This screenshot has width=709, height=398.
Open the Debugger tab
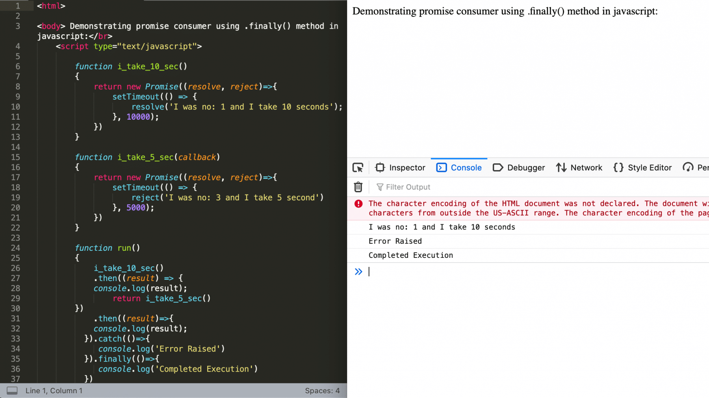click(x=525, y=167)
